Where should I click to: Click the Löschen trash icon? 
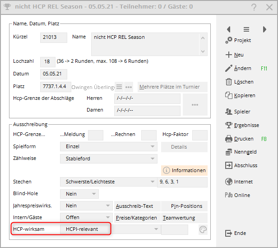[x=228, y=82]
